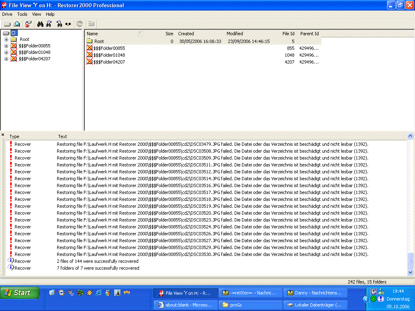The height and width of the screenshot is (311, 415).
Task: Launch Windows Media Player from quick launch
Action: 62,293
